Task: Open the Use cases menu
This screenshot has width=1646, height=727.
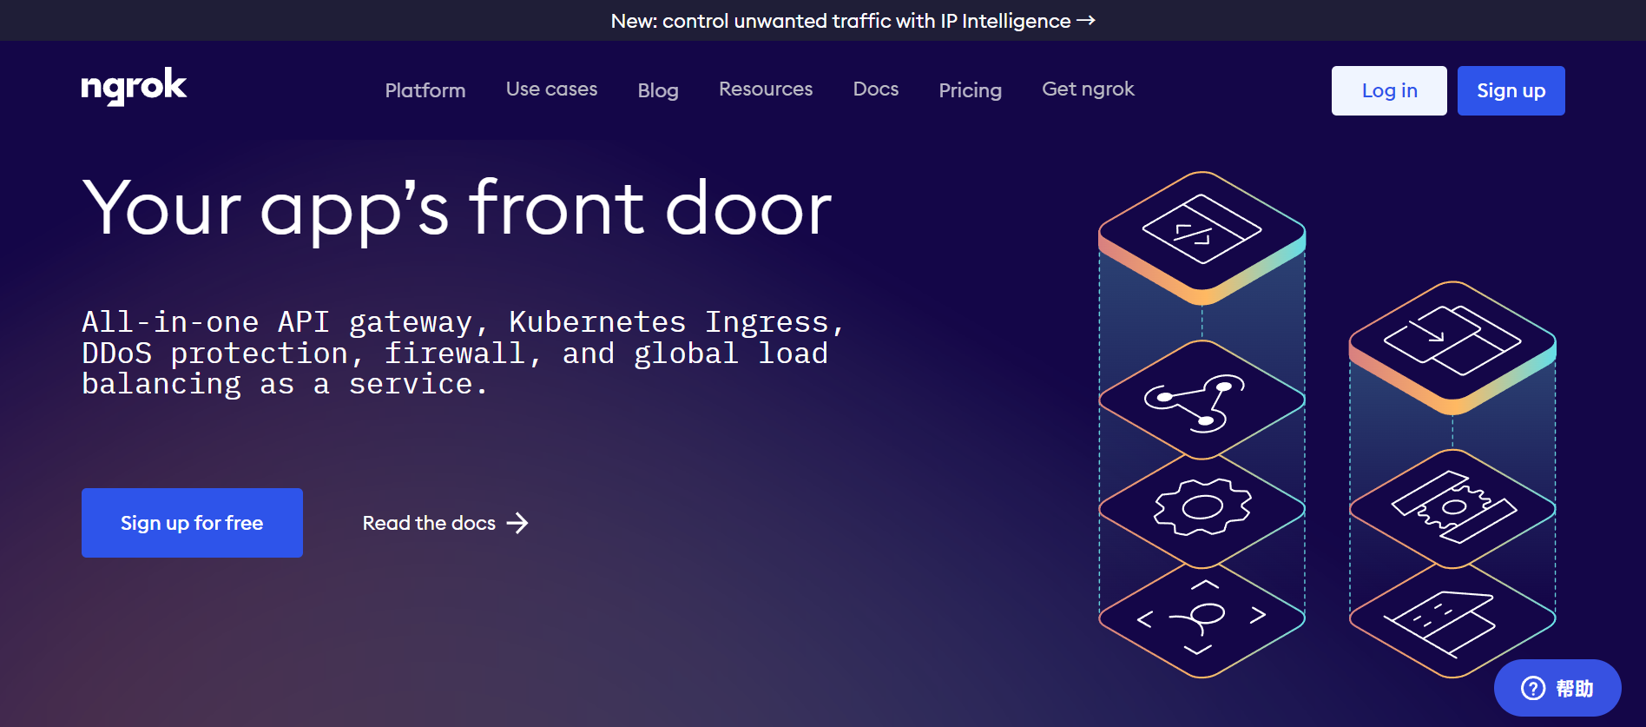Action: [551, 89]
